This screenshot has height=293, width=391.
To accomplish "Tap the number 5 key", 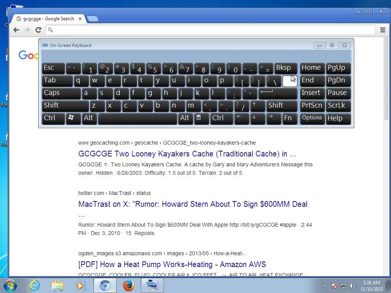I will [x=153, y=68].
